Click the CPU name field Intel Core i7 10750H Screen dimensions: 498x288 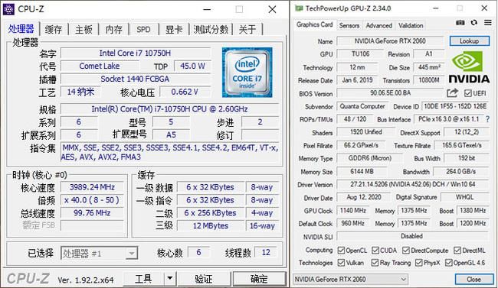click(x=136, y=53)
